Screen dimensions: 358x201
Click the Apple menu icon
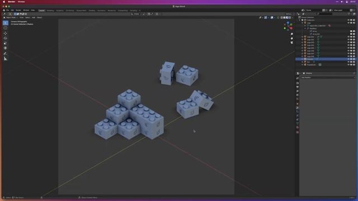(x=4, y=2)
